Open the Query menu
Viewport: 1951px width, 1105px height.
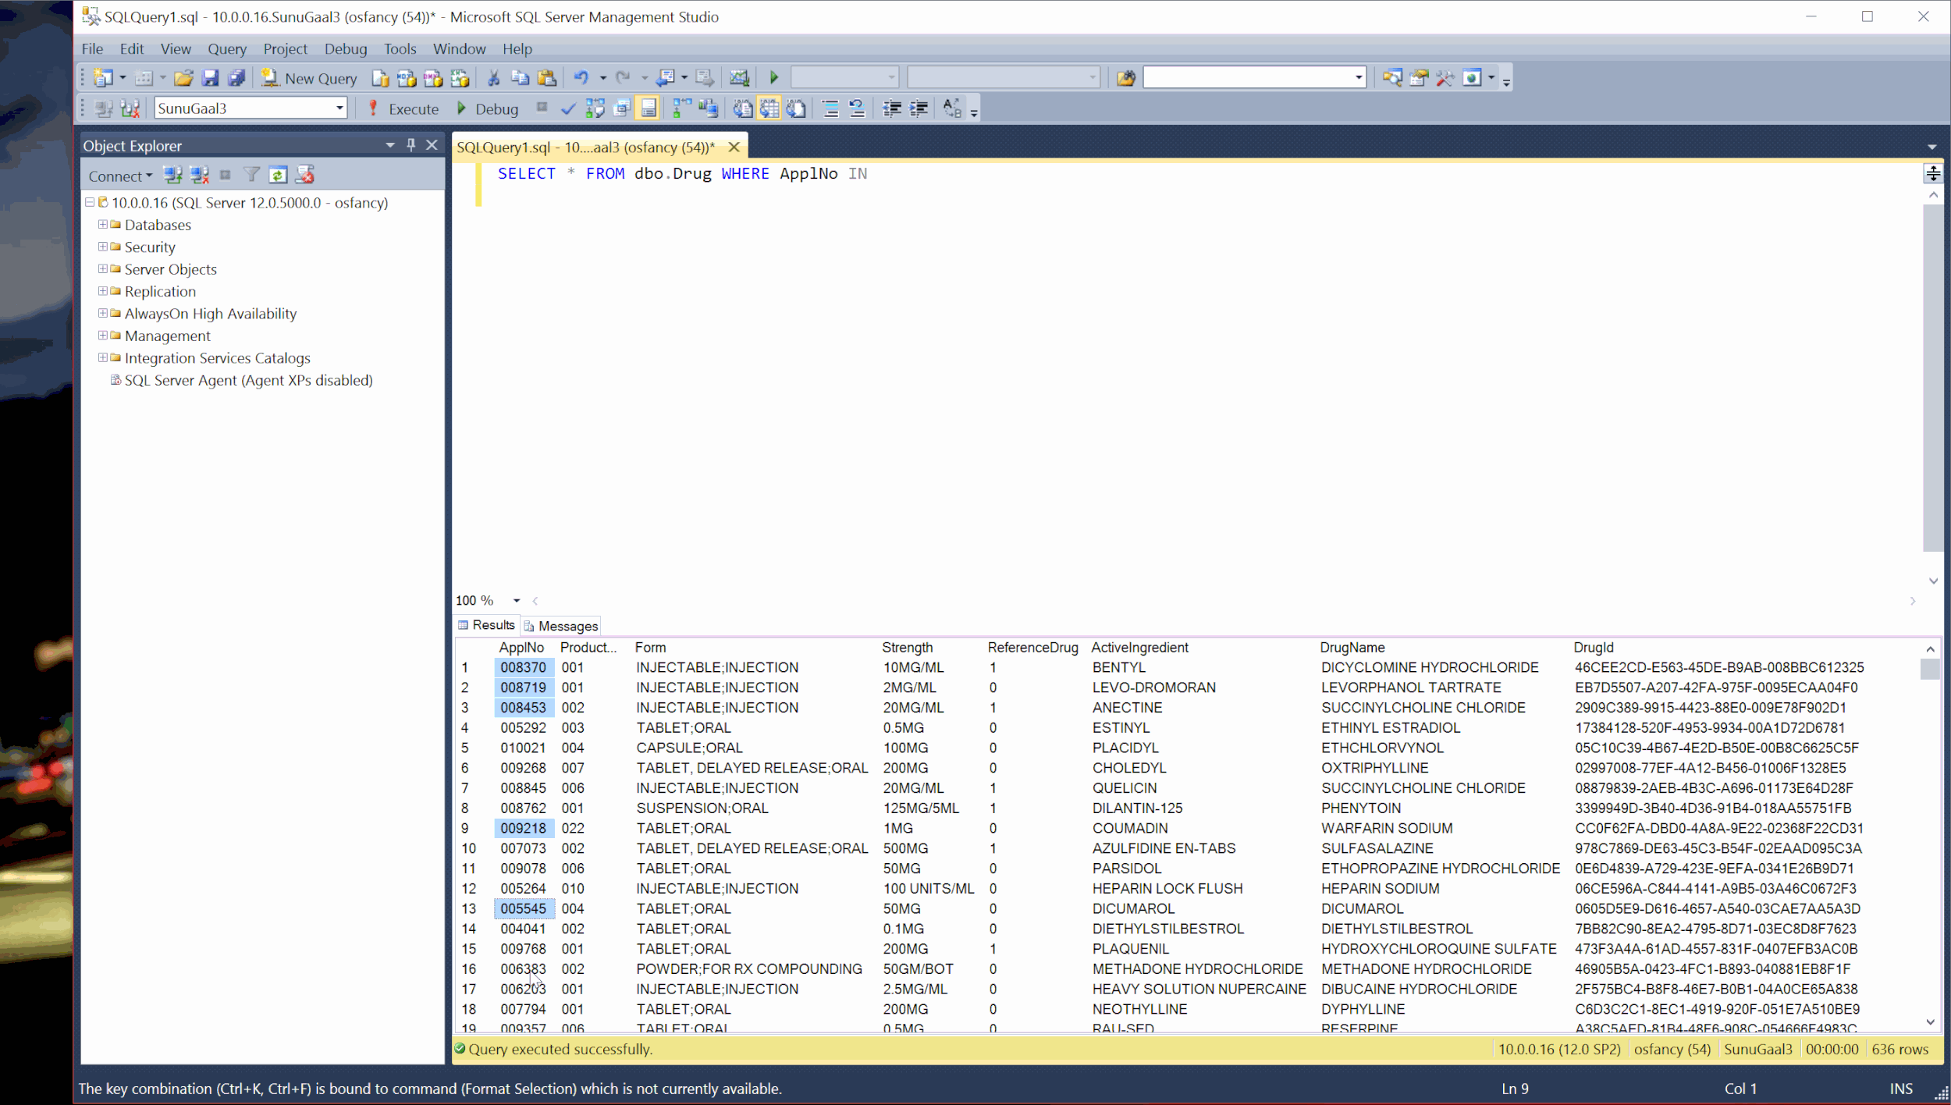227,49
